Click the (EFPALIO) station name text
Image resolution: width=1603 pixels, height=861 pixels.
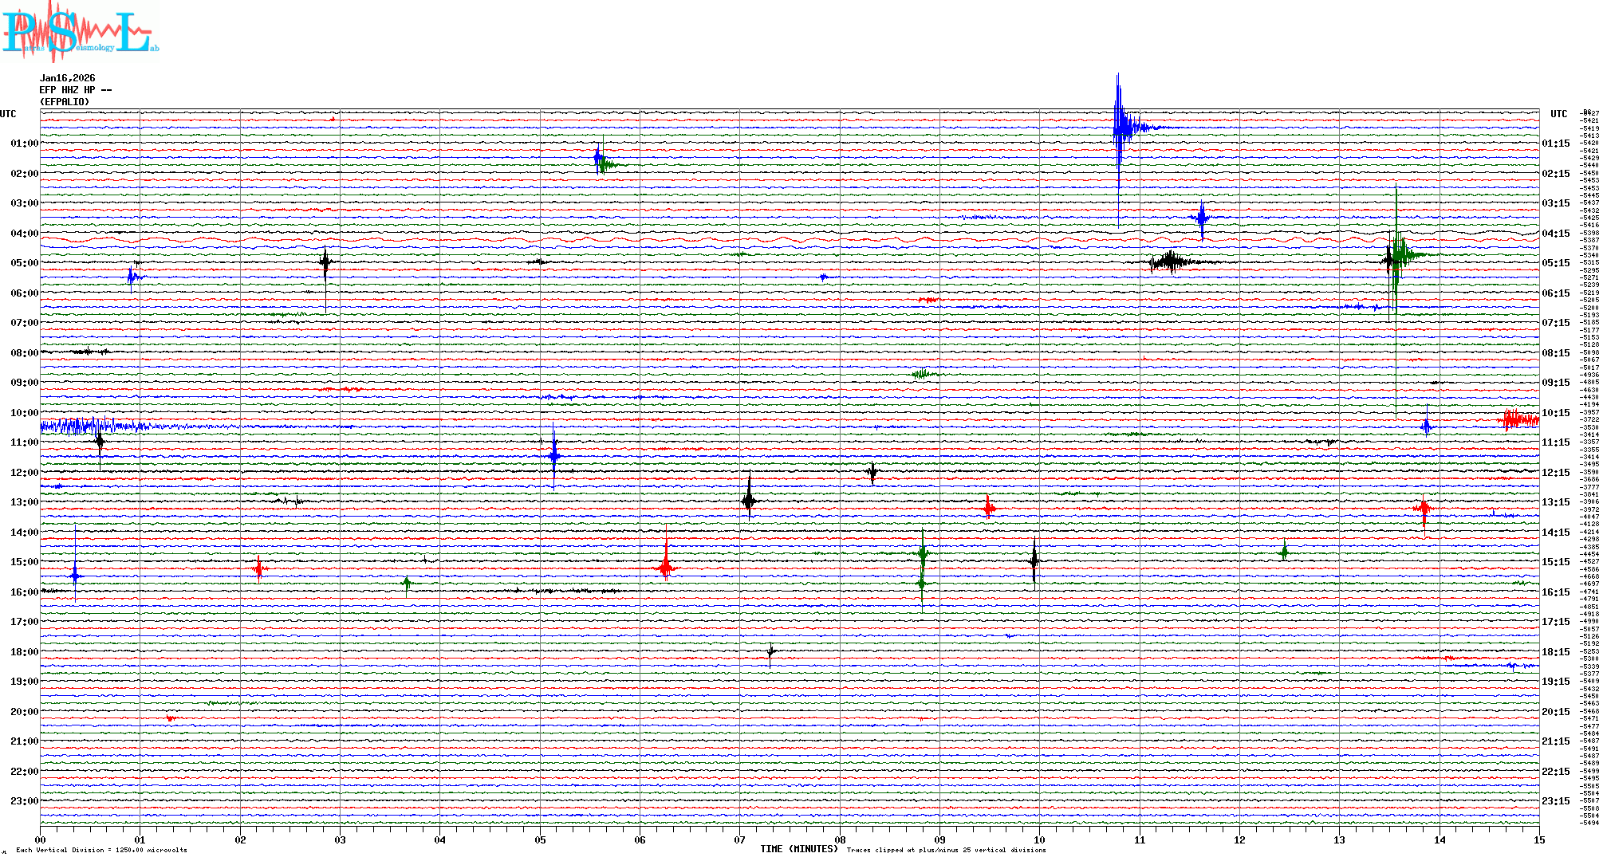coord(65,102)
